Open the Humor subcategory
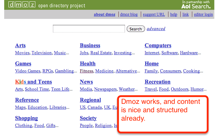Image resolution: width=215 pixels, height=136 pixels. coord(197,89)
